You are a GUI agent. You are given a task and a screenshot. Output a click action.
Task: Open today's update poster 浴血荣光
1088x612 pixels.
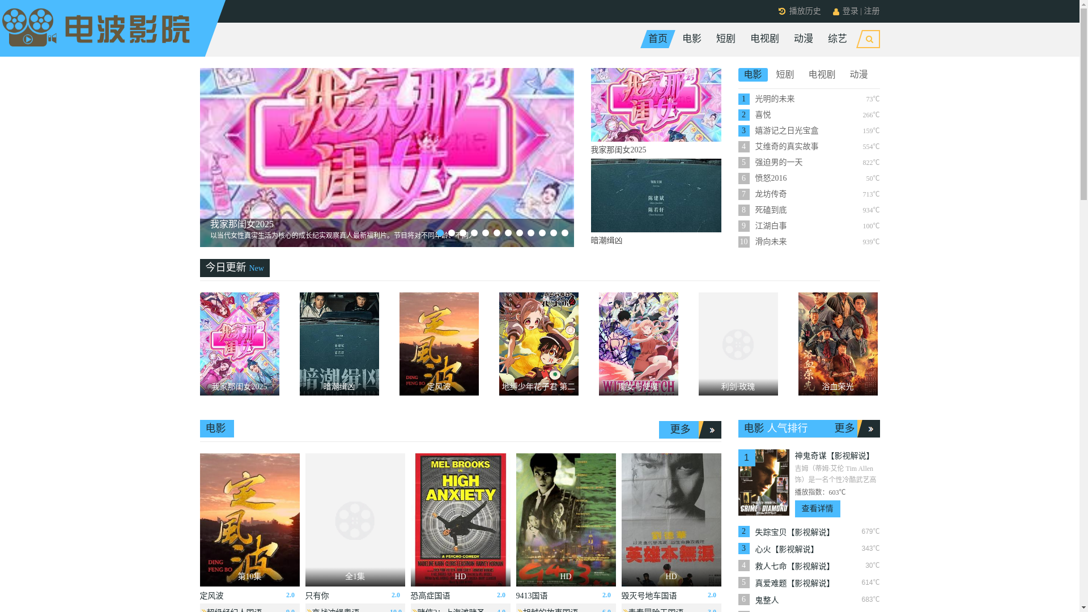(838, 344)
